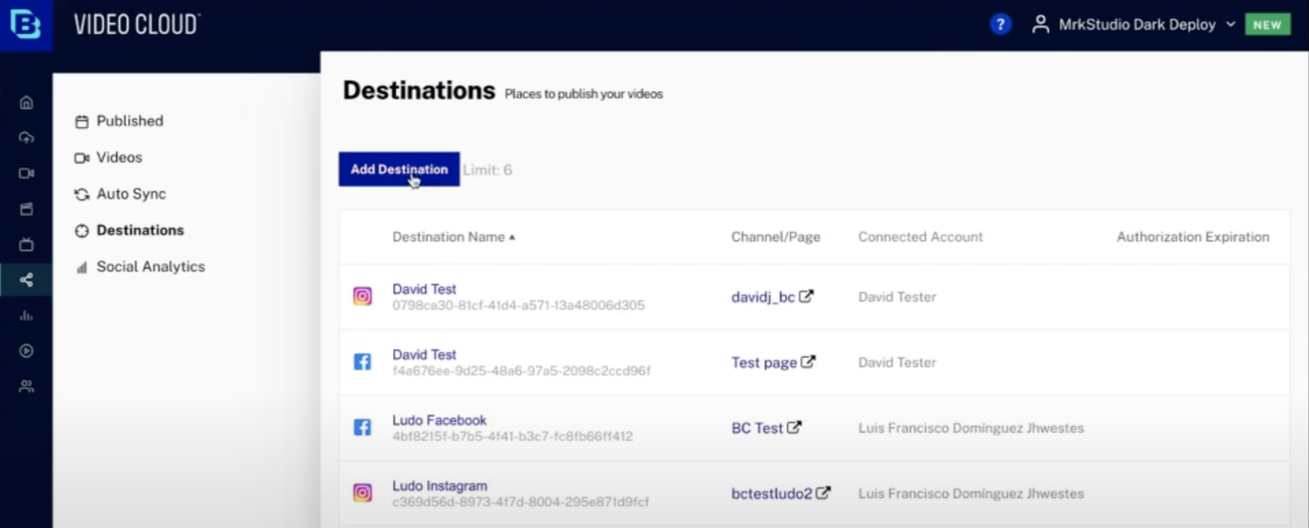The image size is (1309, 528).
Task: Open the Test page channel link
Action: tap(764, 363)
